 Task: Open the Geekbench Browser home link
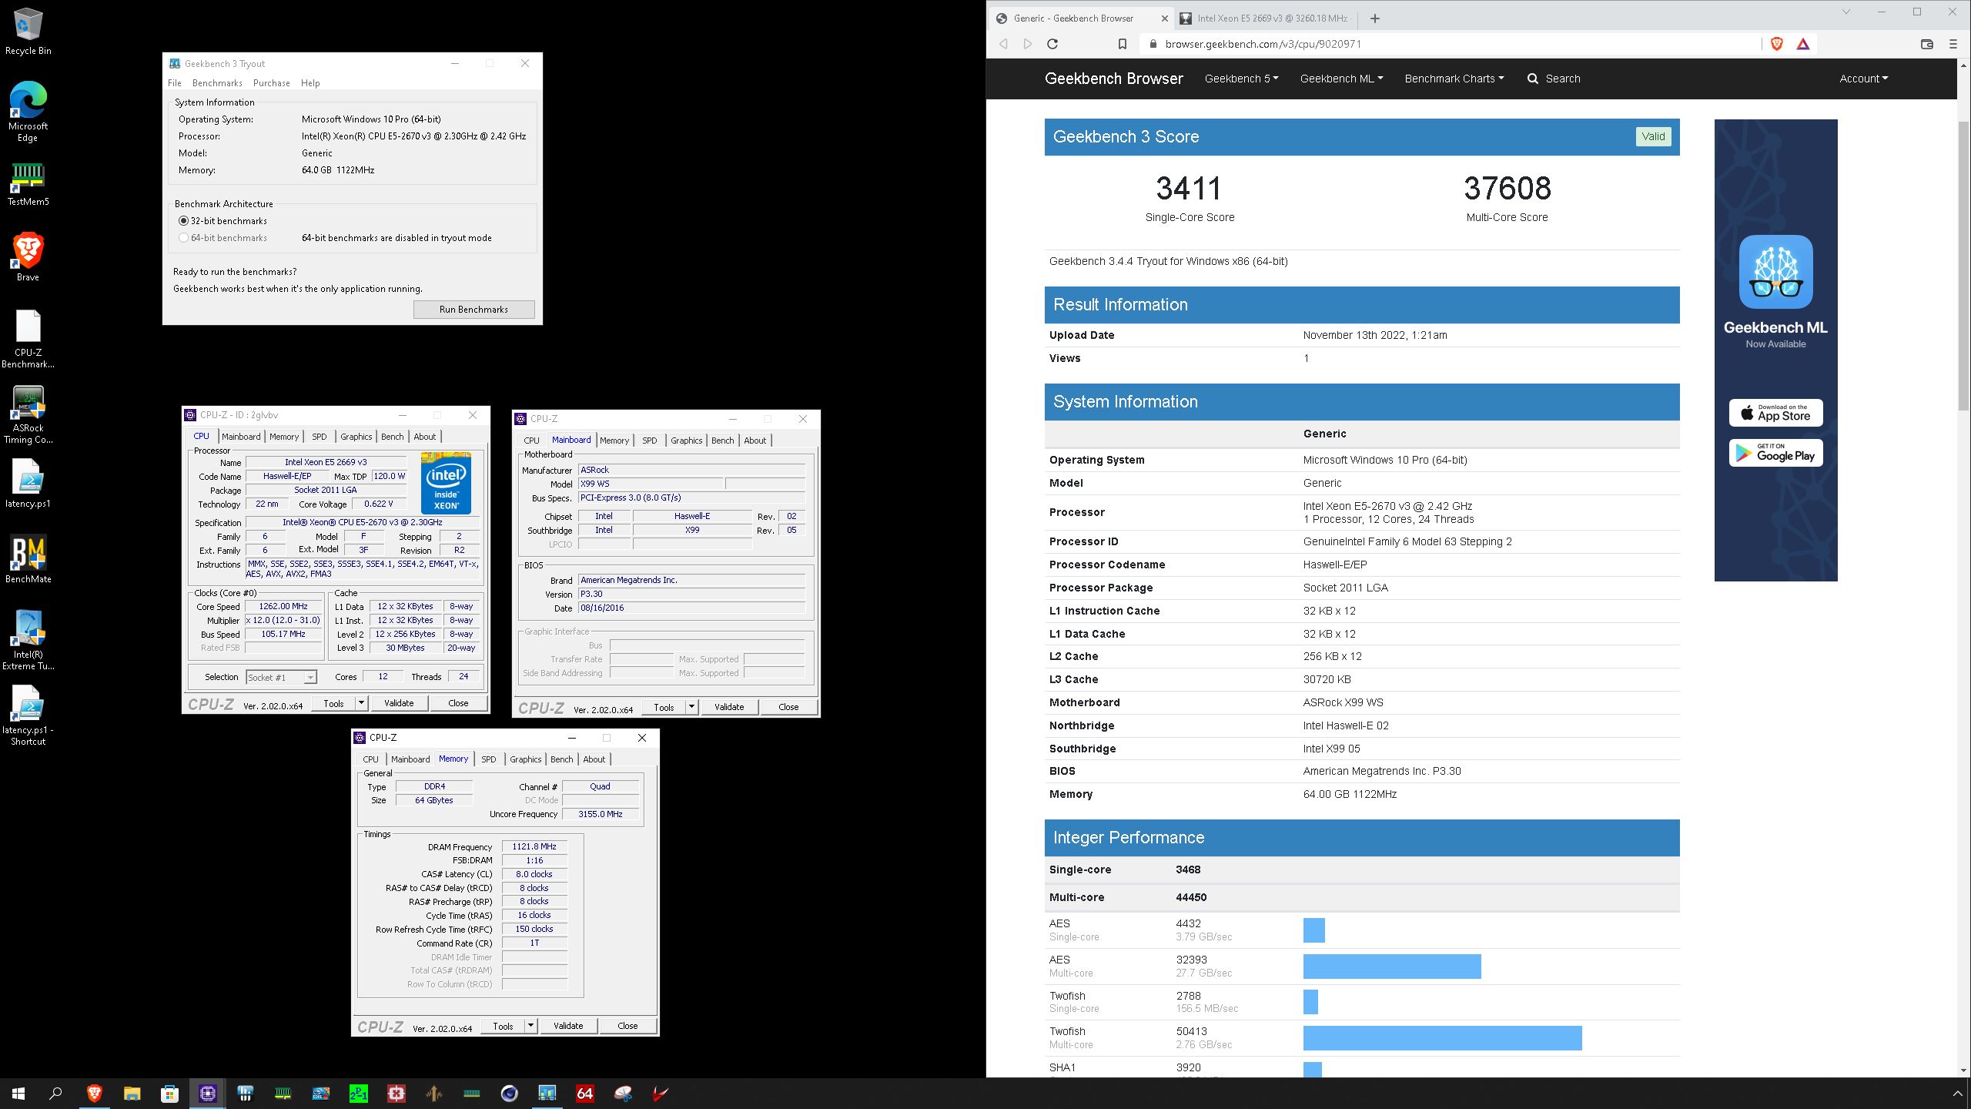pyautogui.click(x=1114, y=79)
